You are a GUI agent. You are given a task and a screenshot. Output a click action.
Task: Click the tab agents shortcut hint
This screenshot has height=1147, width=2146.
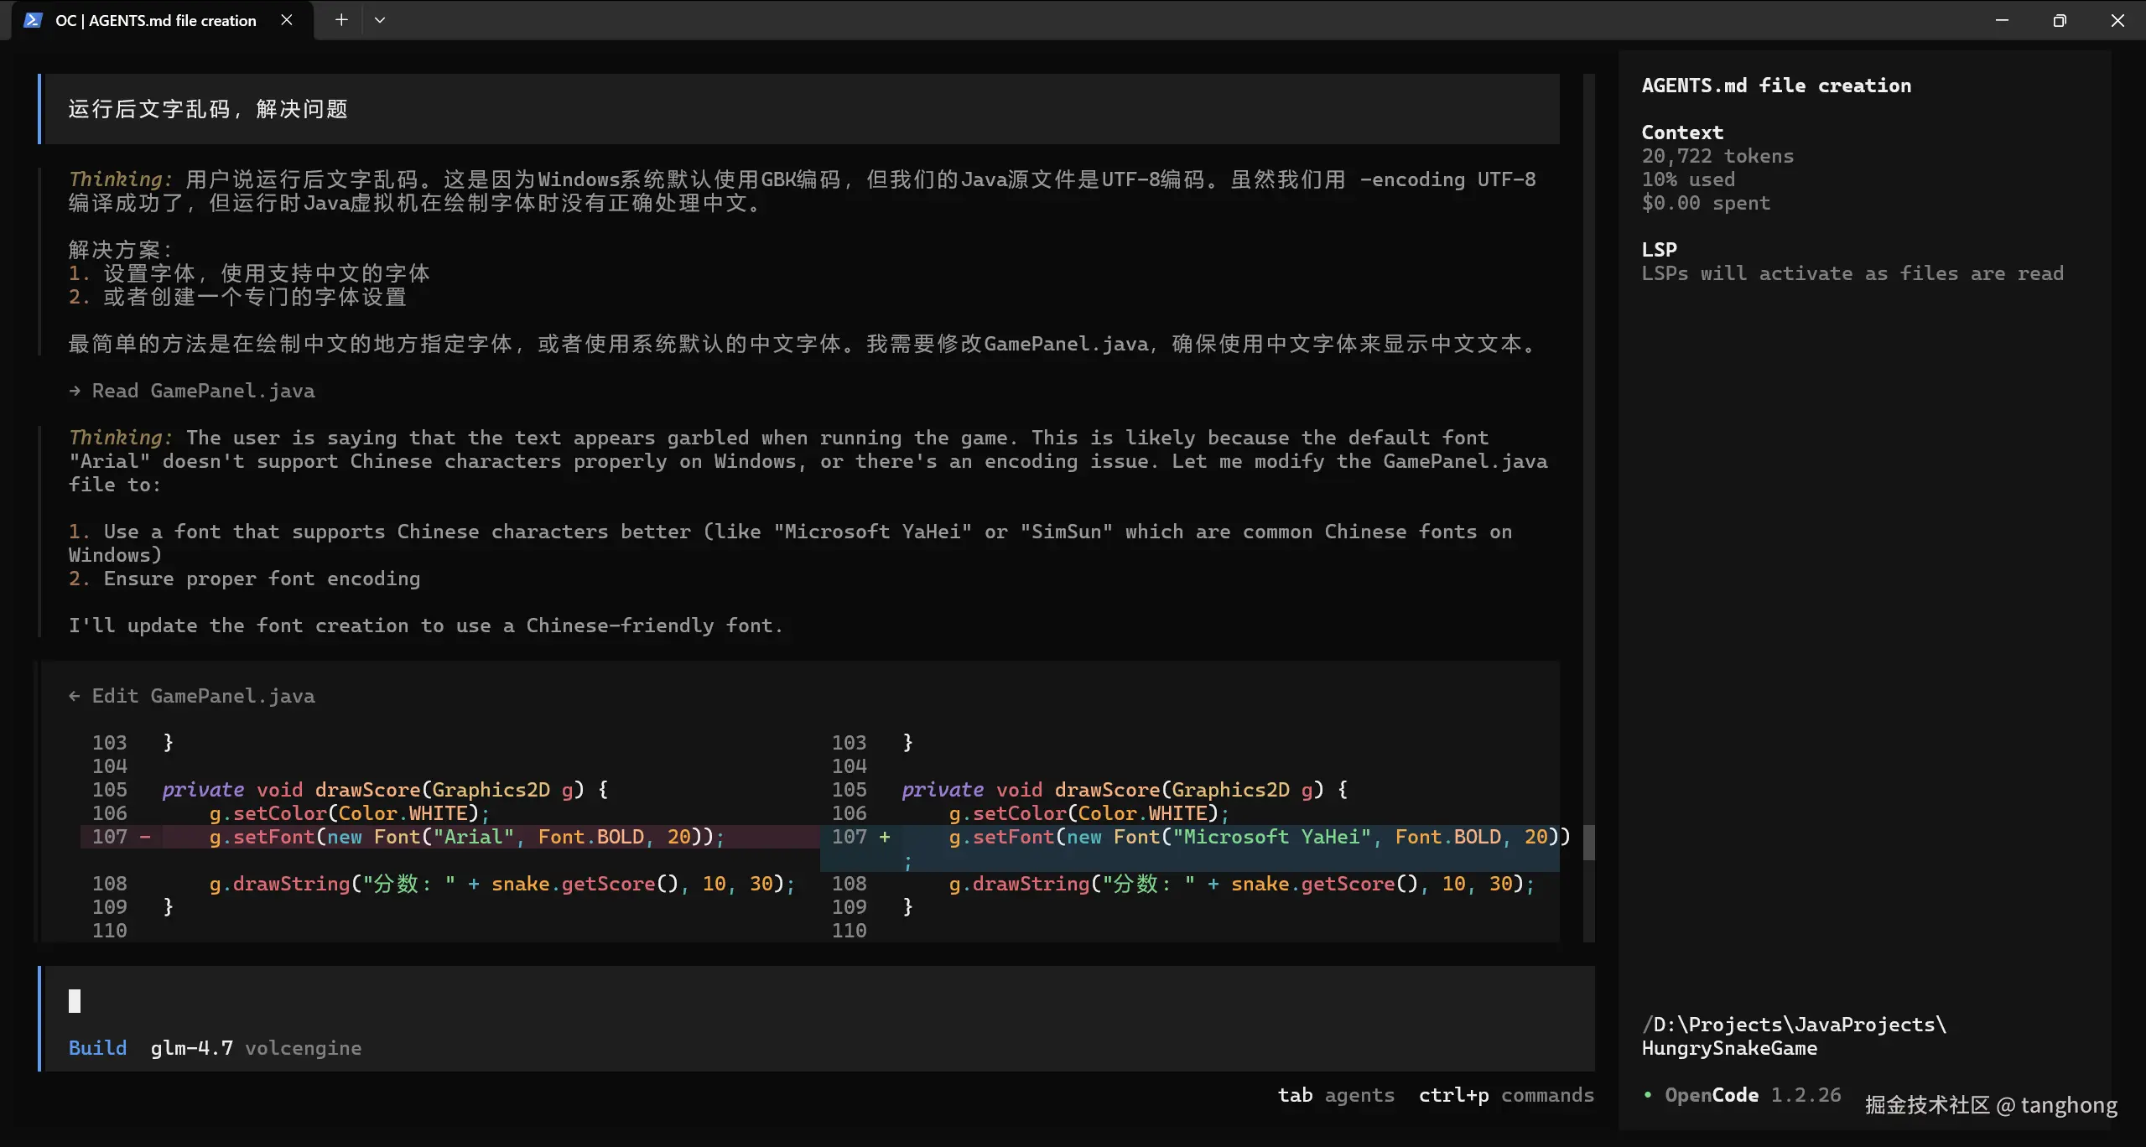coord(1335,1095)
